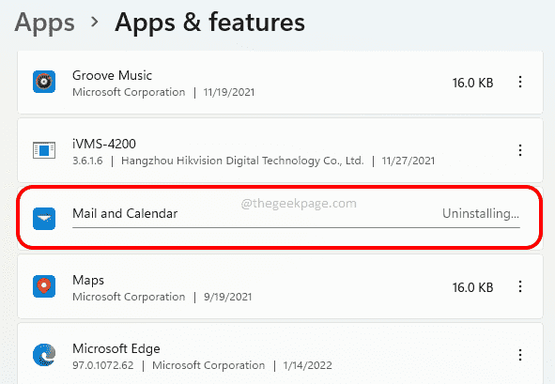Click the Mail and Calendar icon
555x384 pixels.
point(44,219)
